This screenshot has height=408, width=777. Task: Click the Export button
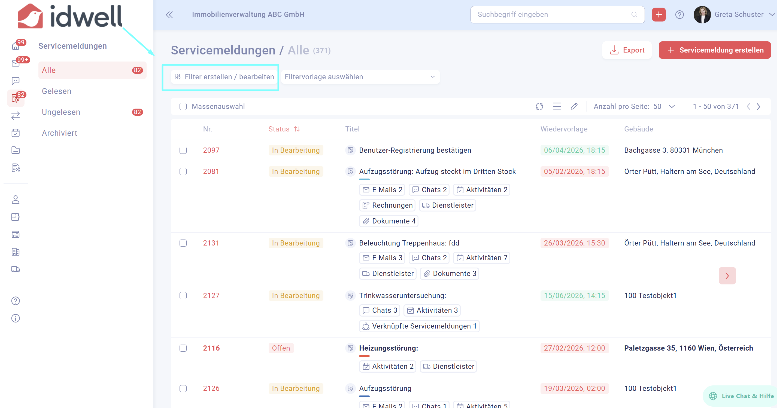point(627,50)
